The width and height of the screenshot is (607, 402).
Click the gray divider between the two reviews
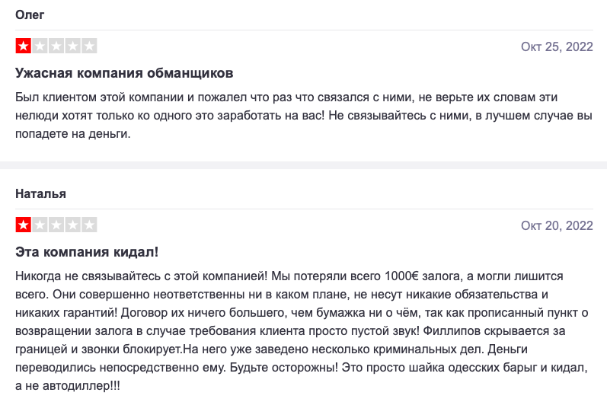coord(303,165)
